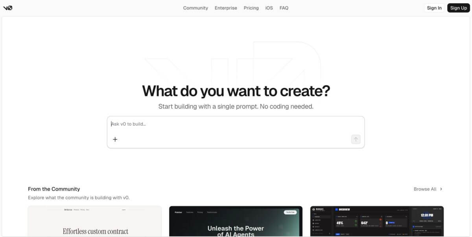
Task: Click the Sign In button
Action: click(x=434, y=8)
